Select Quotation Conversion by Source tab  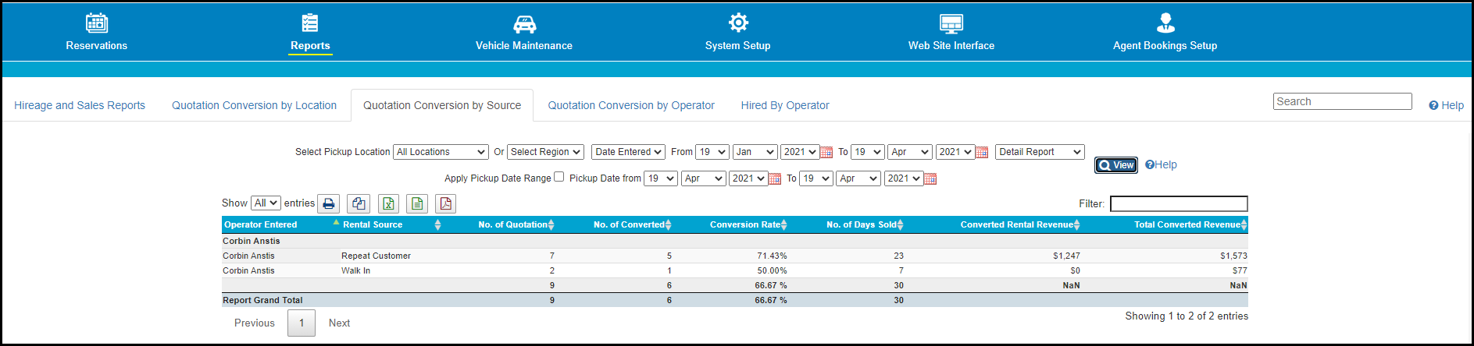442,105
